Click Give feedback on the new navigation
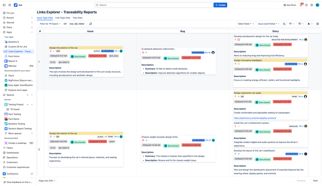 (18, 182)
